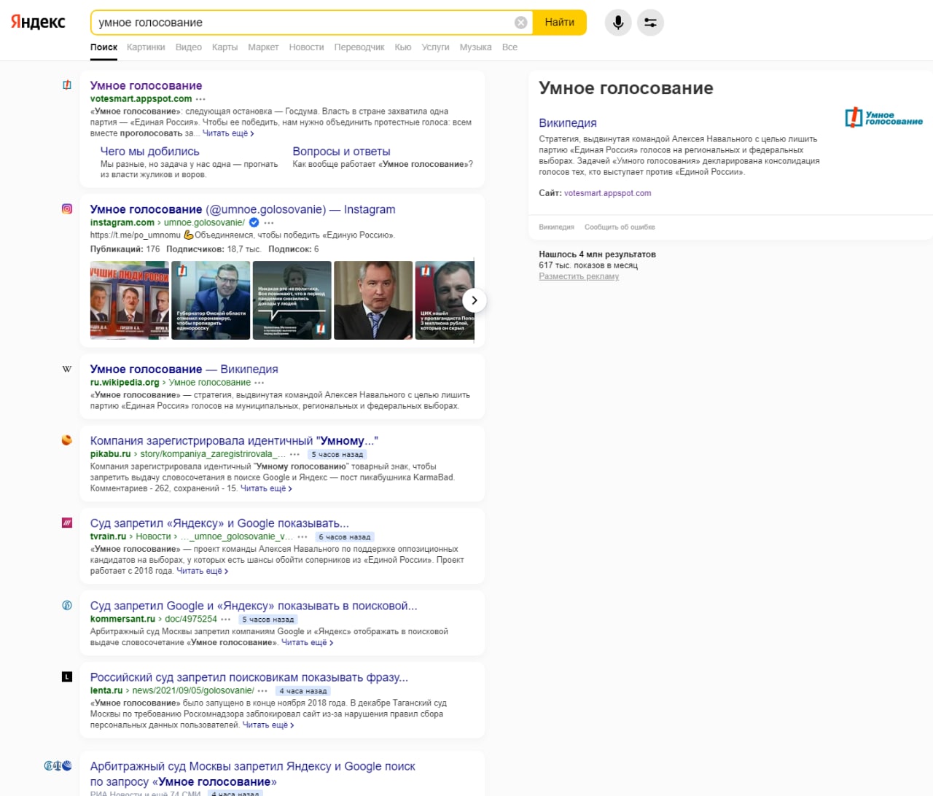The height and width of the screenshot is (796, 933).
Task: Open the three-dot menu on the Instagram result
Action: coord(269,223)
